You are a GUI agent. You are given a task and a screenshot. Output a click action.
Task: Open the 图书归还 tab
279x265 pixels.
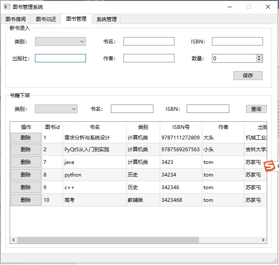tap(46, 19)
